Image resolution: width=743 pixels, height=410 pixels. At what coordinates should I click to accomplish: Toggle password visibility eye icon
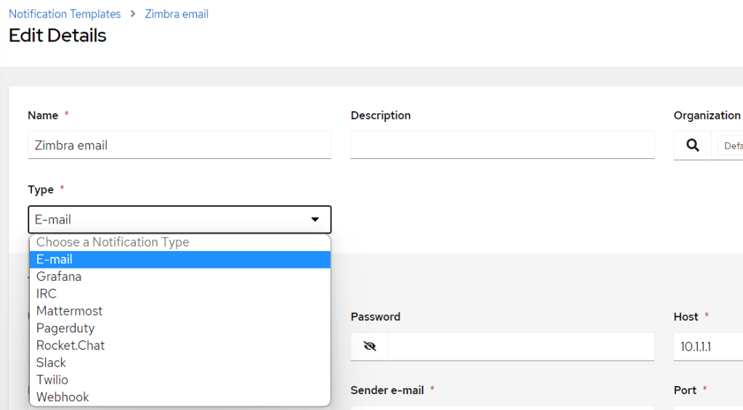(x=369, y=346)
